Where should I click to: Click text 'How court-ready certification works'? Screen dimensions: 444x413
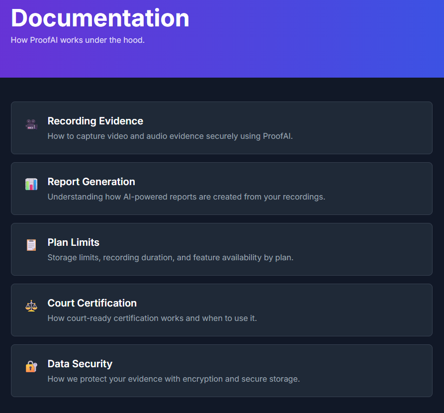(x=115, y=318)
